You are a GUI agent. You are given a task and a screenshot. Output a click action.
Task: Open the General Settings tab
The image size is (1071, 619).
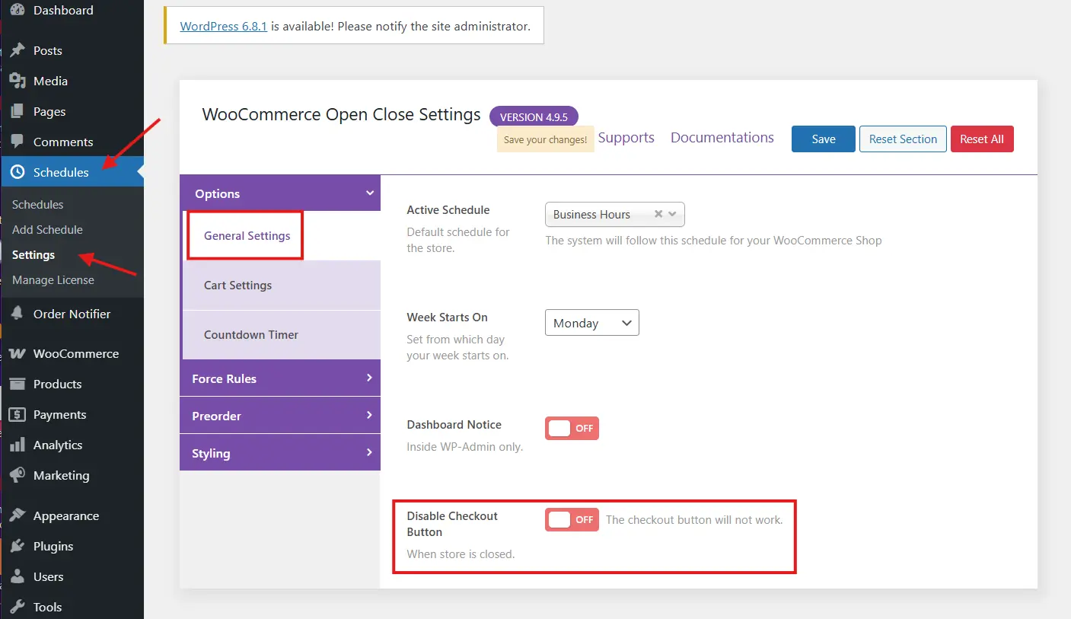click(247, 236)
